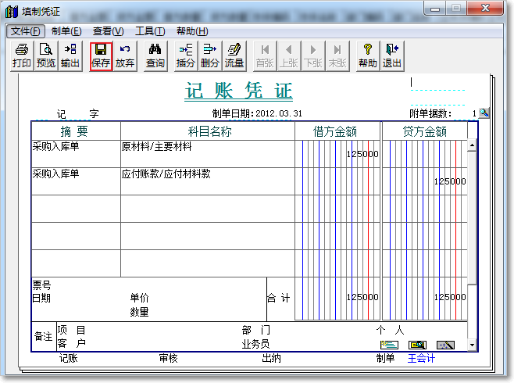Go to first voucher 首张
Screen dimensions: 514x383
(265, 55)
